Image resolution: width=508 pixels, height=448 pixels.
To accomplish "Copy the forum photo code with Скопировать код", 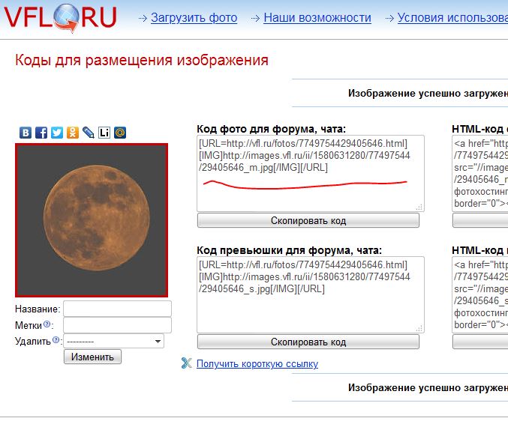I will coord(308,220).
